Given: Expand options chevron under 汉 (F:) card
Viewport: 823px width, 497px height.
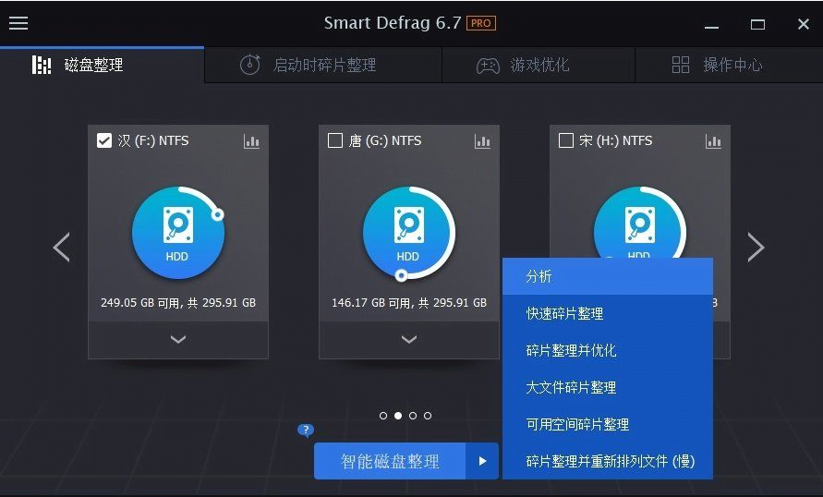Looking at the screenshot, I should [178, 340].
